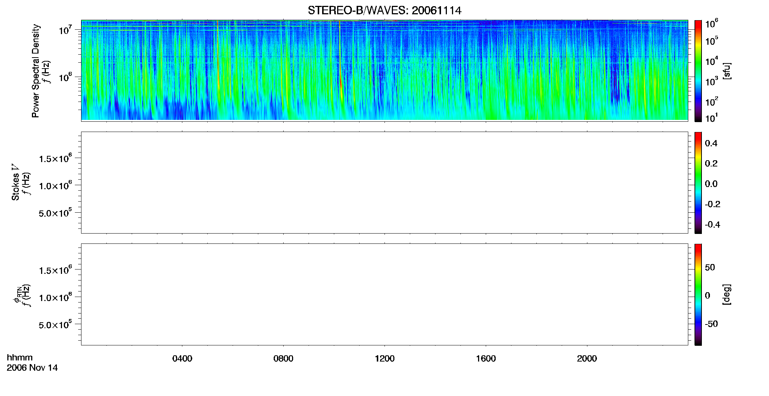769x396 pixels.
Task: Click inside the empty Stokes V panel
Action: (384, 183)
